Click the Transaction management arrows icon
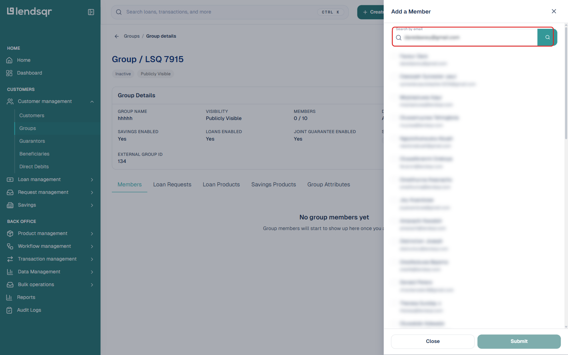568x355 pixels. (10, 259)
